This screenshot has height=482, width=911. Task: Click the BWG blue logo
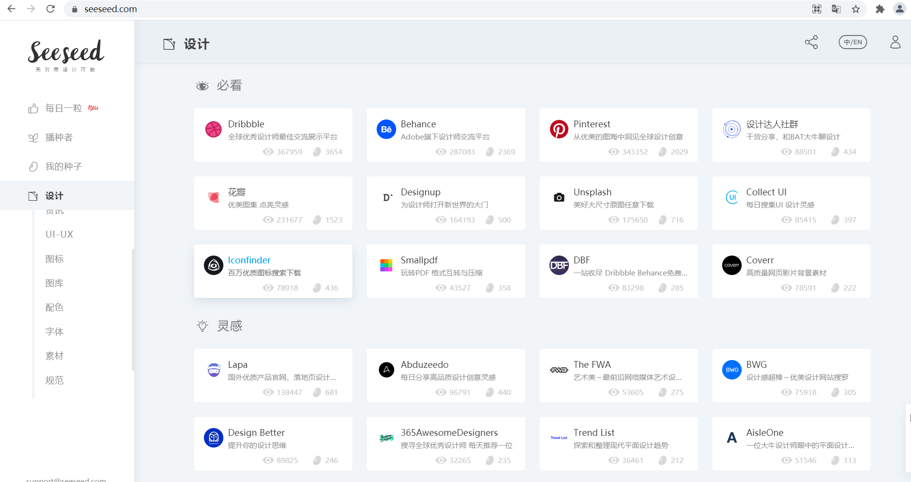coord(732,370)
